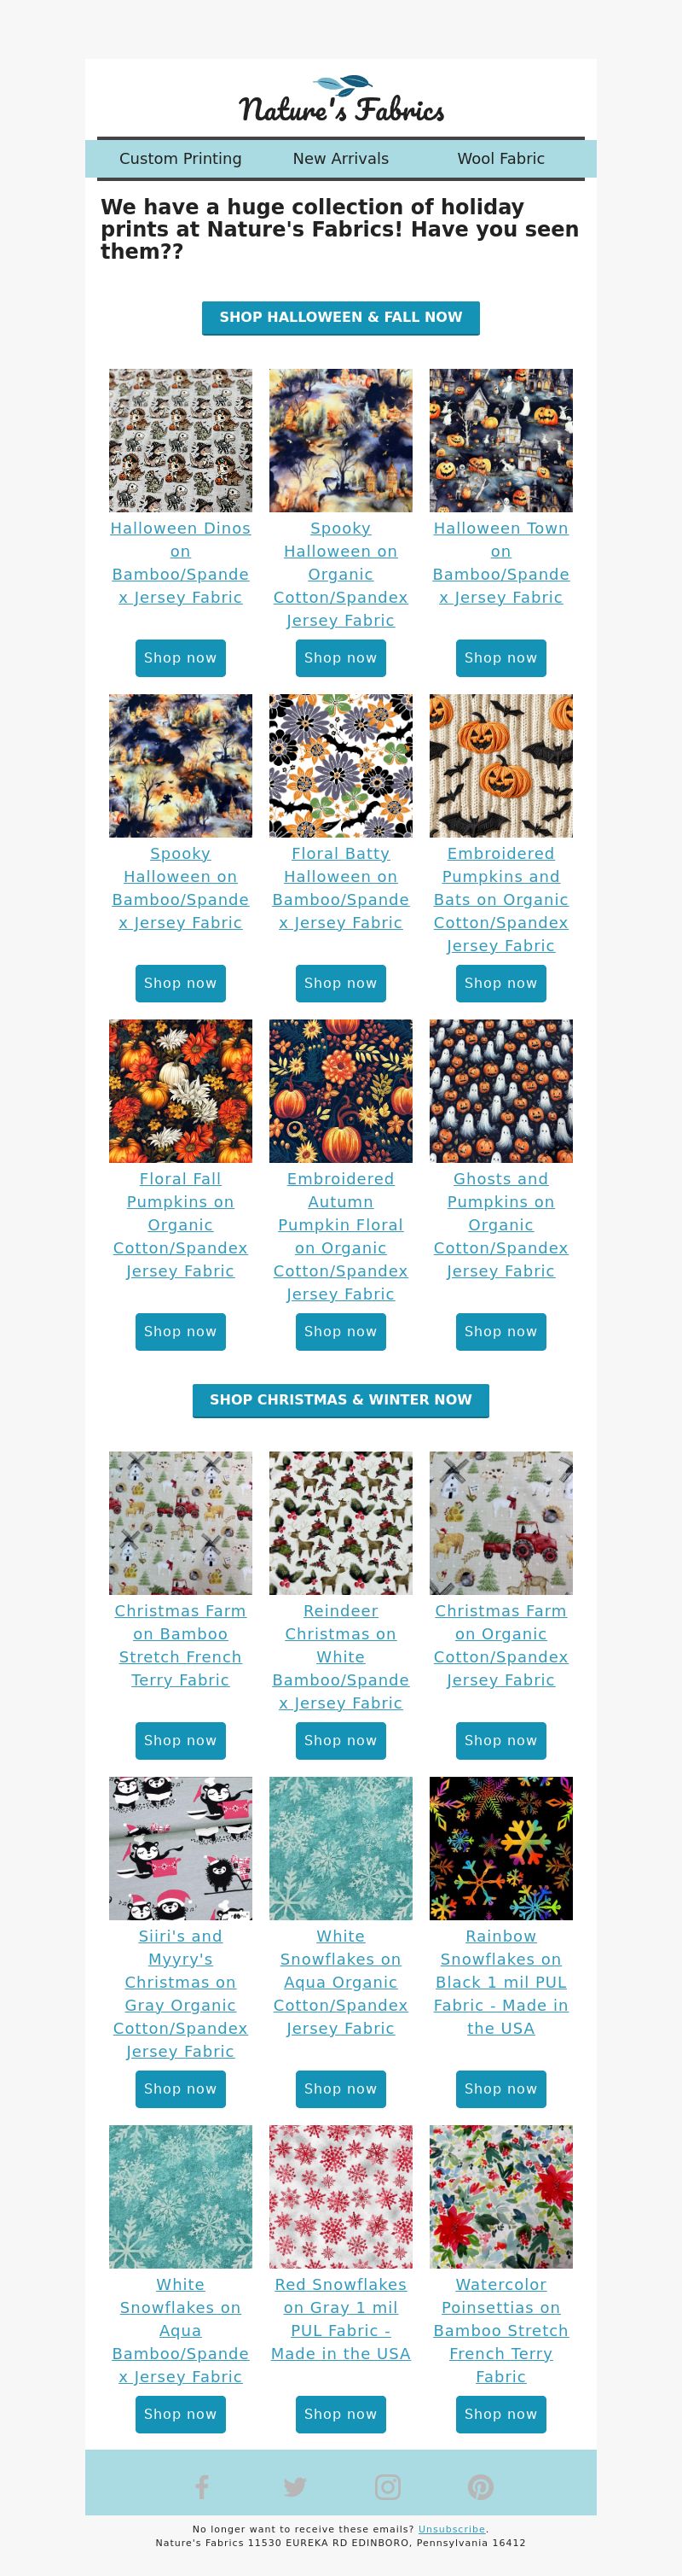Open the Instagram icon in footer
Viewport: 682px width, 2576px height.
[387, 2487]
